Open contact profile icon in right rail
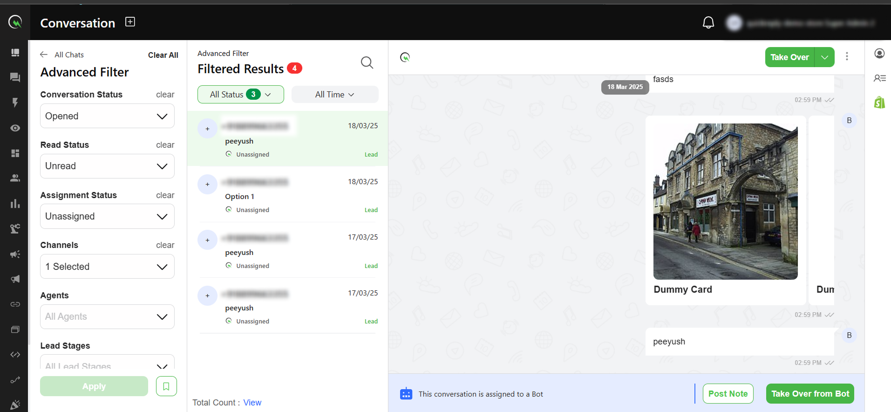The image size is (891, 412). (879, 54)
